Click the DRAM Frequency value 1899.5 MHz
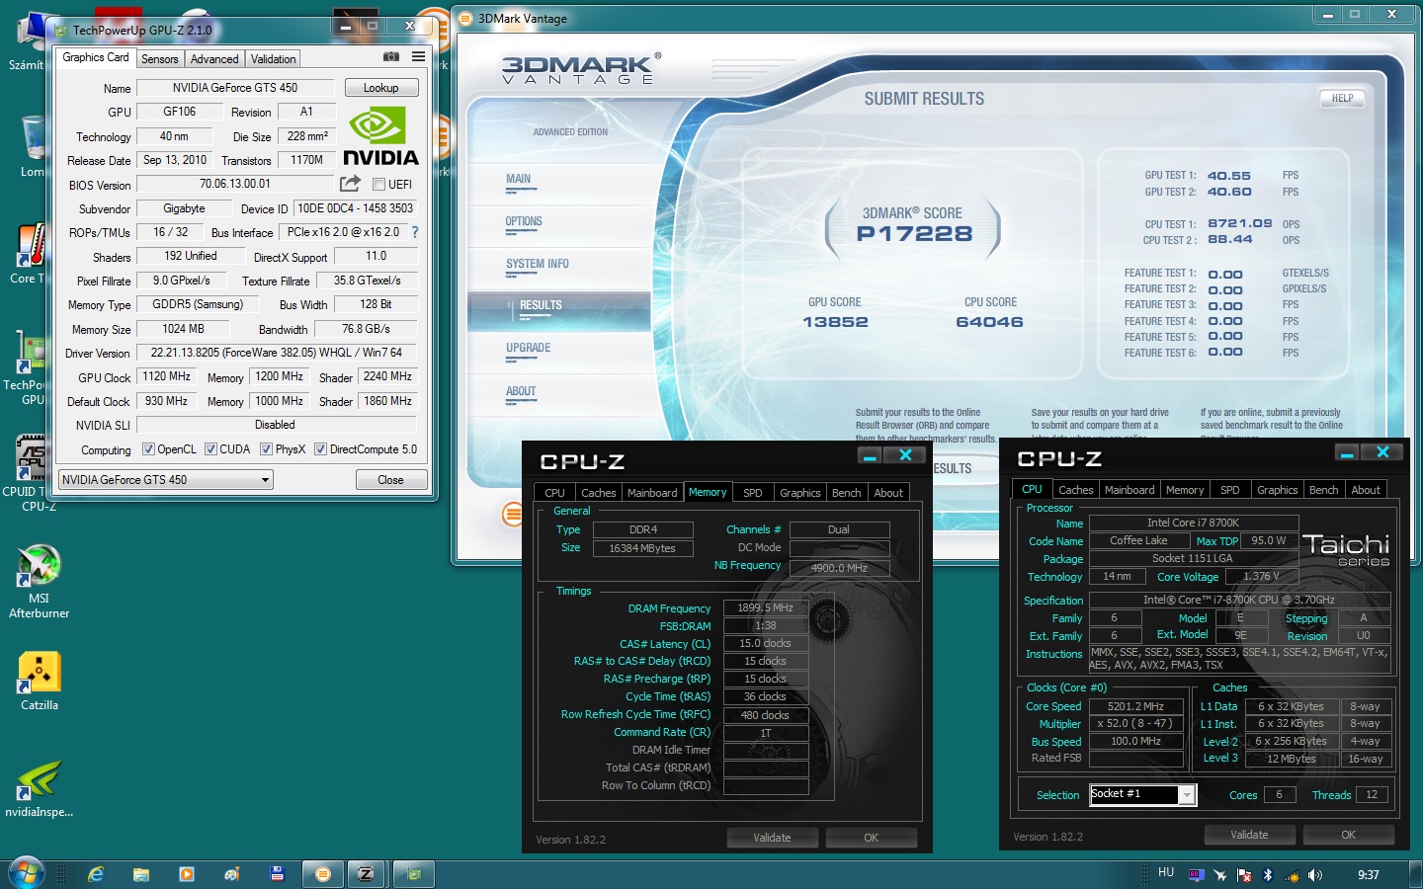 click(766, 608)
